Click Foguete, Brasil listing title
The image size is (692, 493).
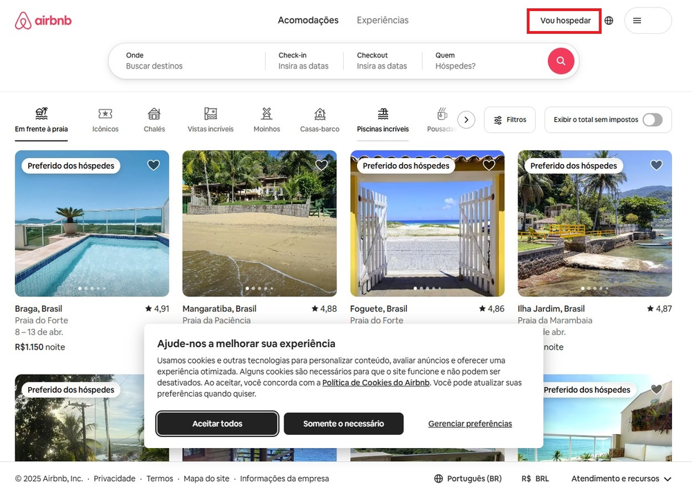379,309
